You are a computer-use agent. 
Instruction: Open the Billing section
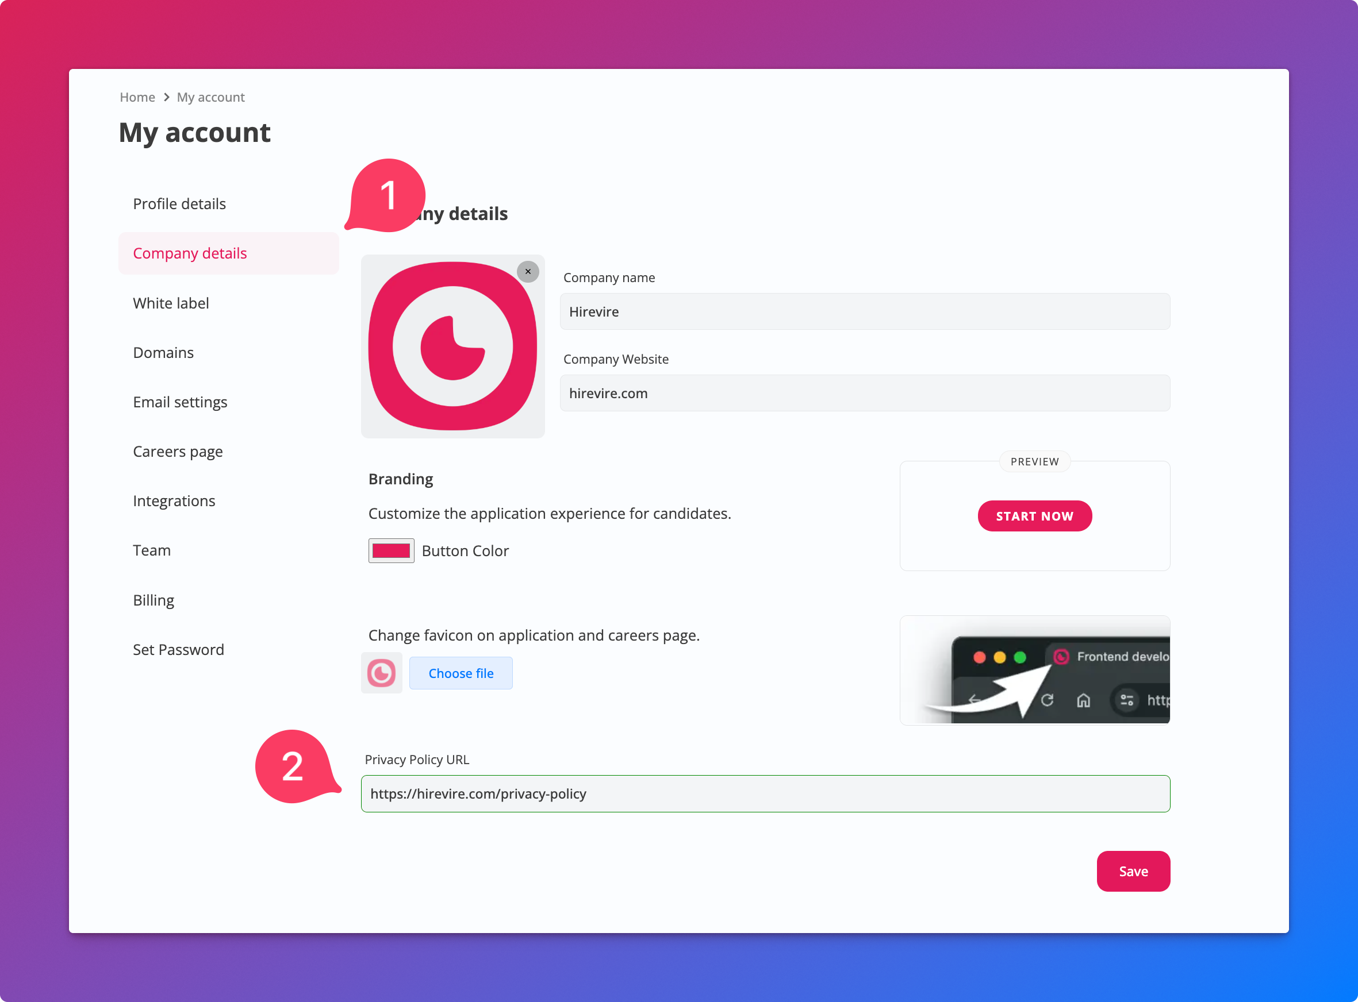tap(154, 600)
